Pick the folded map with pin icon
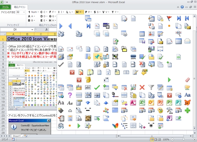Screen dimensions: 197x142 [106, 57]
